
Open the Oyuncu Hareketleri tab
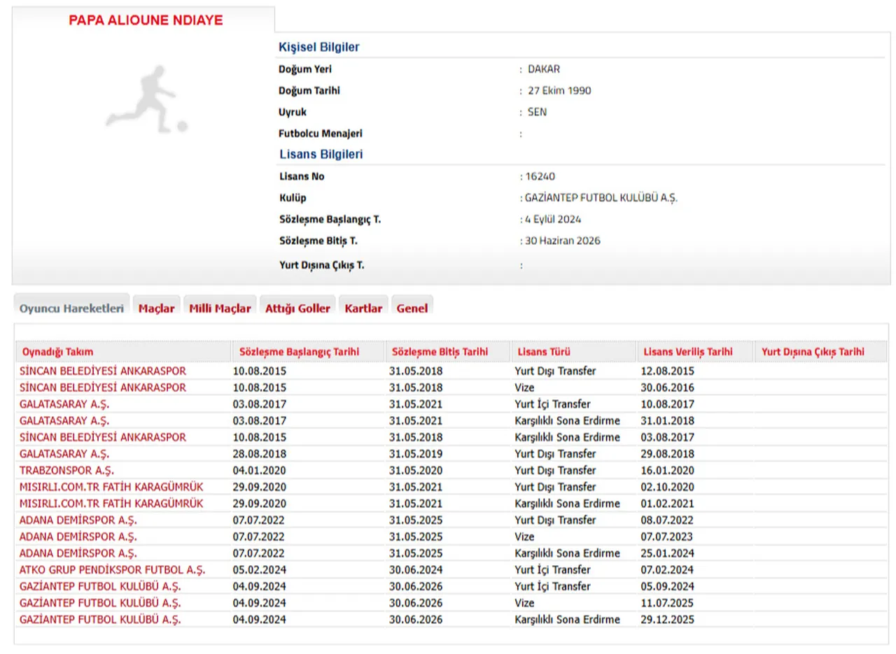[71, 308]
